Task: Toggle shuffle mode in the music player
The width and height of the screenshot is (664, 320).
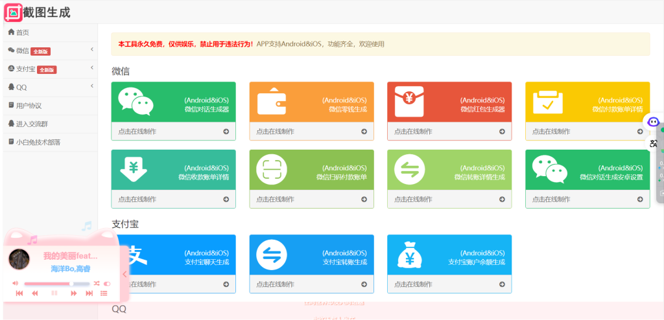Action: tap(97, 283)
